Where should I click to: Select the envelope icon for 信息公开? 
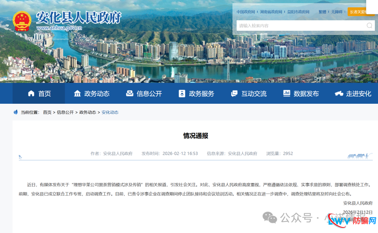pos(129,93)
